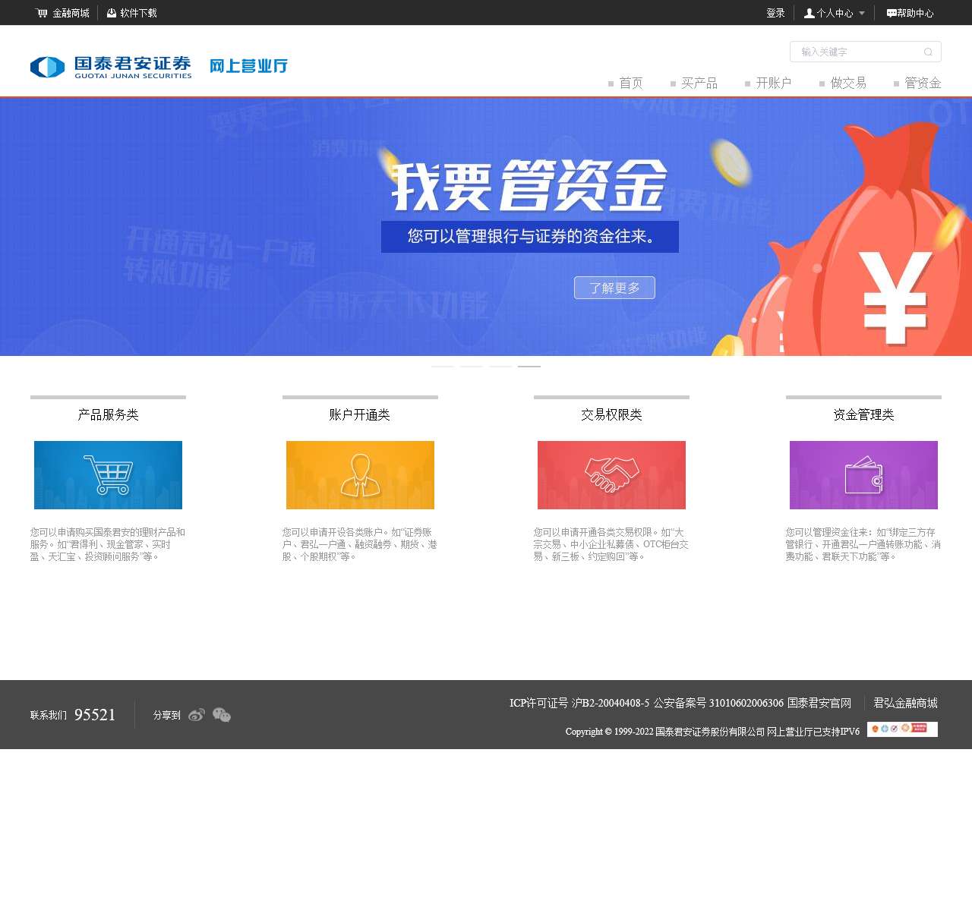Open the 买产品 navigation item

[x=699, y=83]
